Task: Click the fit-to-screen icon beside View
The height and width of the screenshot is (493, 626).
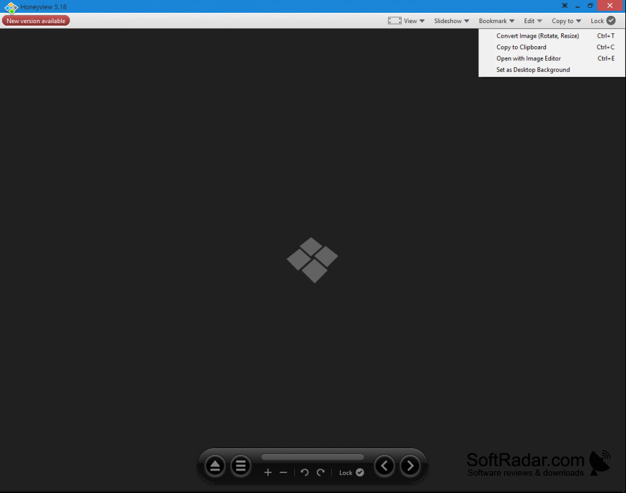Action: [394, 21]
